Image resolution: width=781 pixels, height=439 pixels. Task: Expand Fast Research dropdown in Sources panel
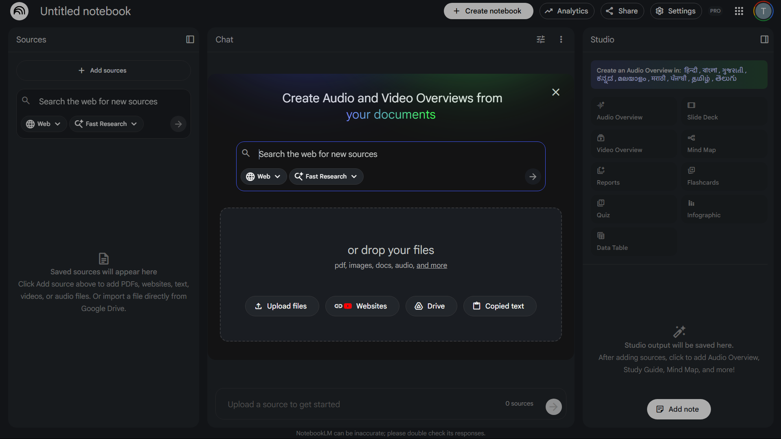pyautogui.click(x=106, y=124)
